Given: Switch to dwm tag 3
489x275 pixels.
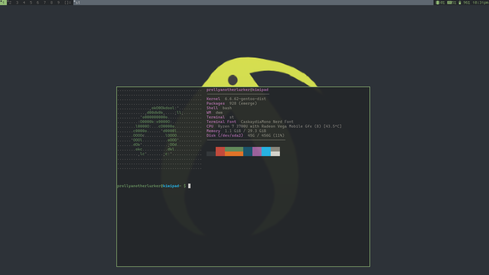Looking at the screenshot, I should pos(17,3).
